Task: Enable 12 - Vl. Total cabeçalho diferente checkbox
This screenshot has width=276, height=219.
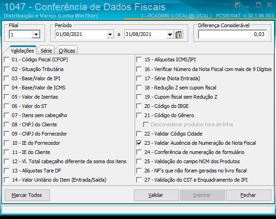Action: (x=6, y=161)
